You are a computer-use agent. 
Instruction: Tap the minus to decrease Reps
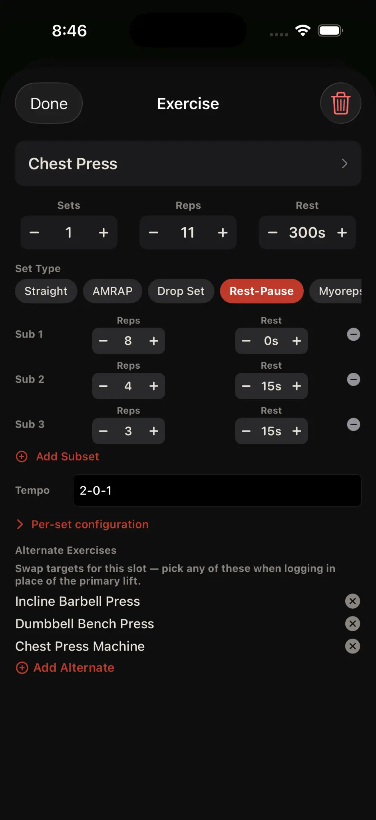coord(153,232)
